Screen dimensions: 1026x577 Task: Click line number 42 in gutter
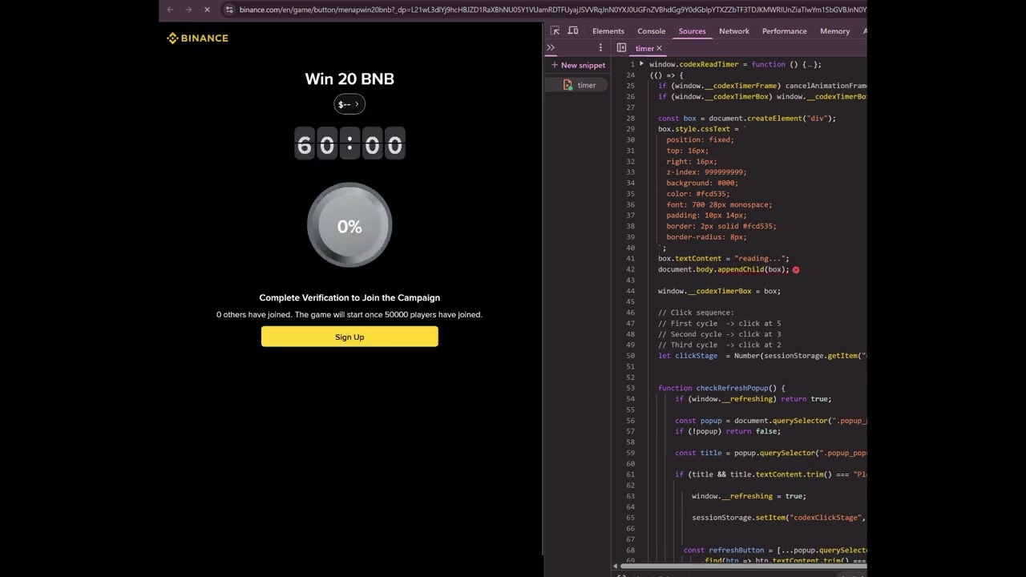pyautogui.click(x=631, y=269)
